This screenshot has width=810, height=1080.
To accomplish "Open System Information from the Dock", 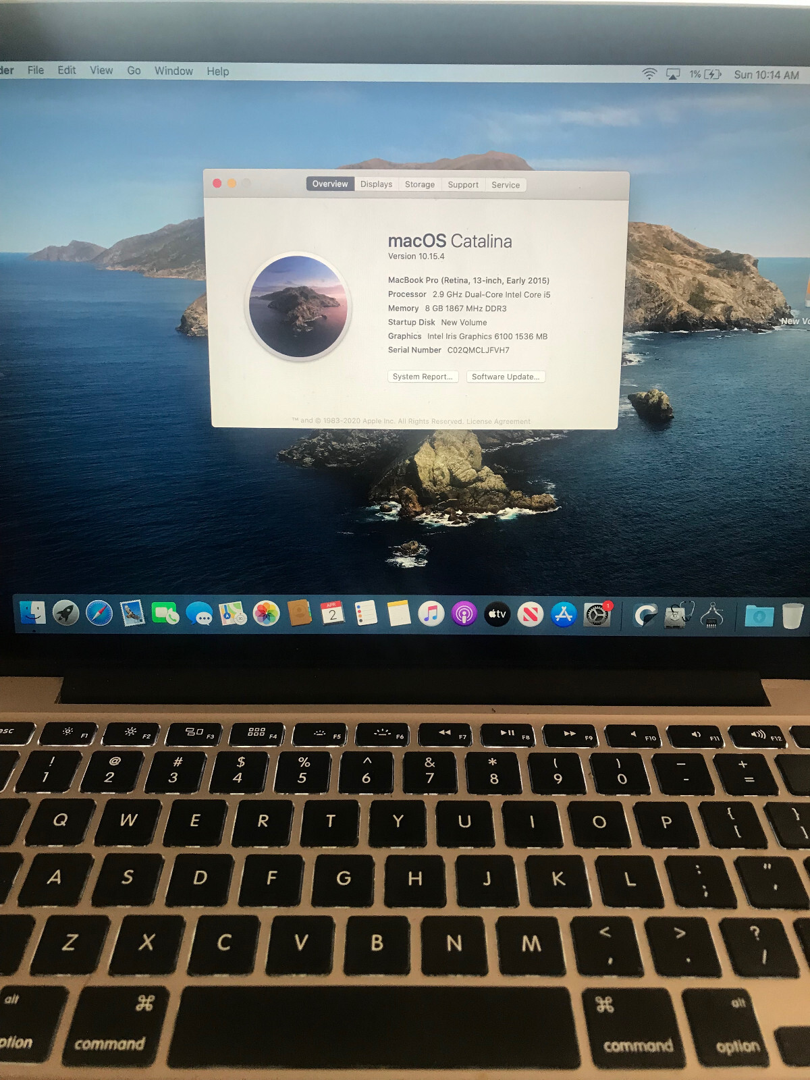I will pyautogui.click(x=712, y=615).
